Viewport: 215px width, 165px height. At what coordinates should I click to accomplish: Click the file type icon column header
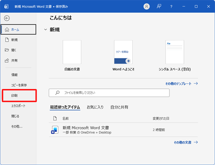click(x=55, y=119)
